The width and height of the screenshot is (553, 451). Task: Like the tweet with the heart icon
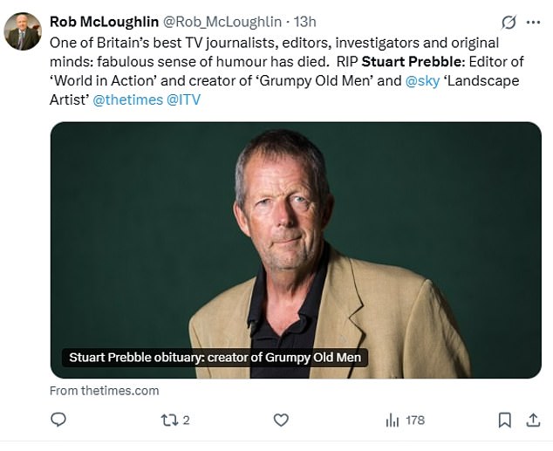[281, 420]
